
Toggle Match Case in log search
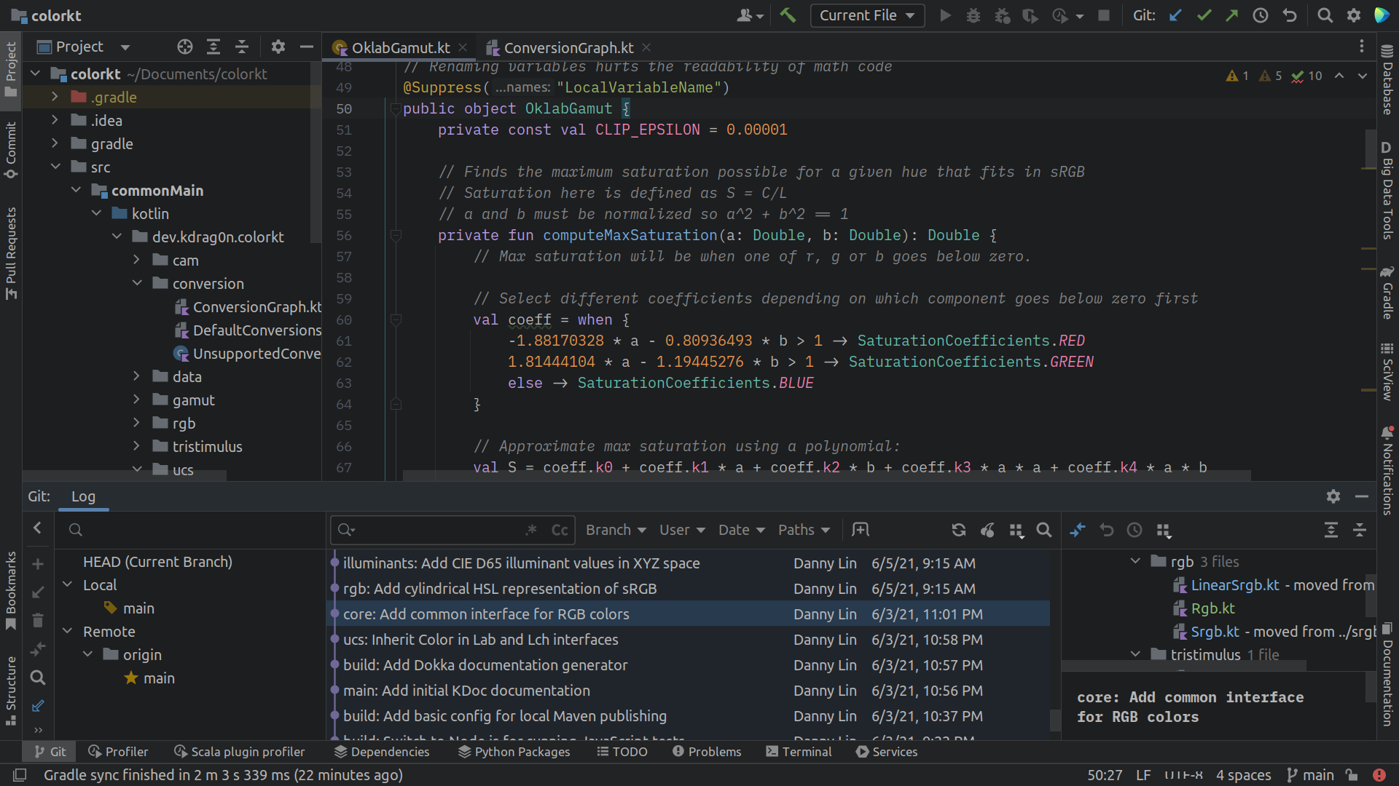(560, 530)
